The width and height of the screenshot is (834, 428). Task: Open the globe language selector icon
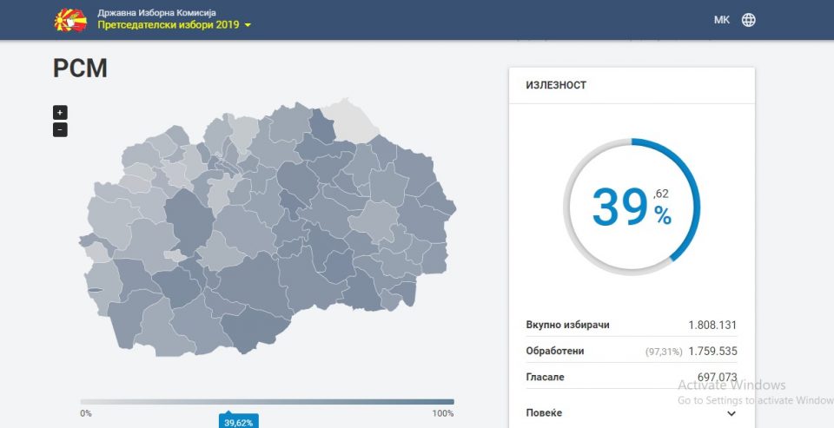pyautogui.click(x=748, y=20)
